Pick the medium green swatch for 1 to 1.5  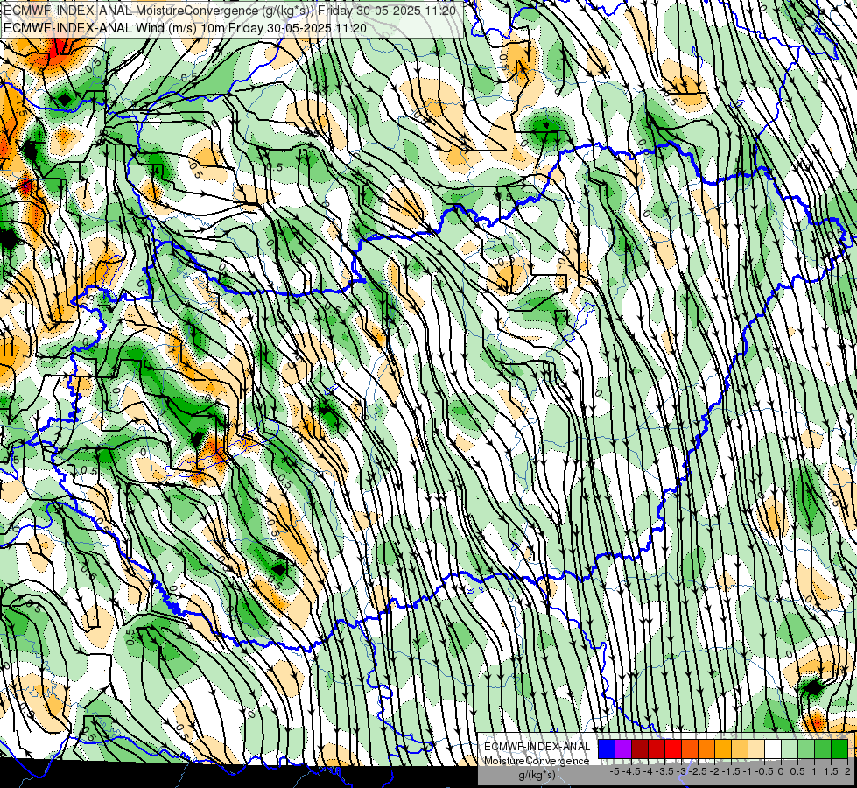coord(823,749)
